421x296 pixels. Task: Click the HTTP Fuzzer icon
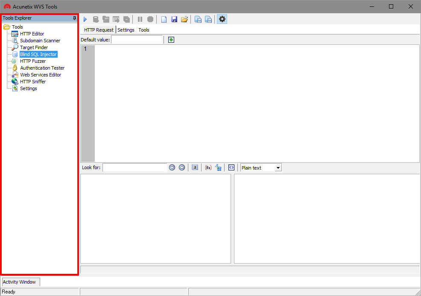point(14,61)
